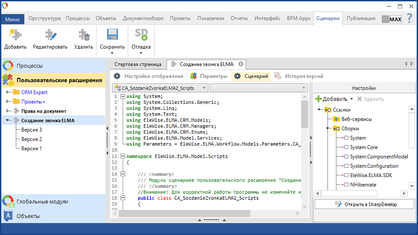Click the Удалить trash icon in ribbon
418x235 pixels.
click(84, 35)
